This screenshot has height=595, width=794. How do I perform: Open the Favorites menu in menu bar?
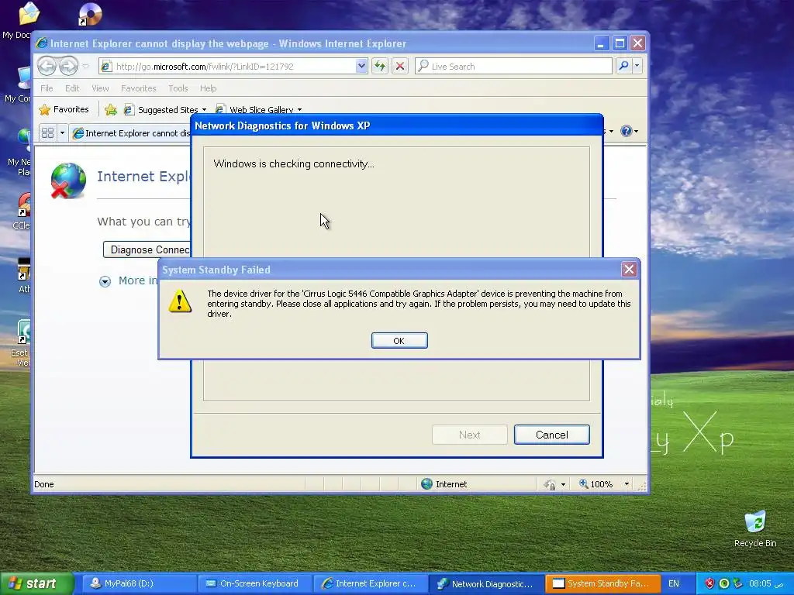[138, 88]
